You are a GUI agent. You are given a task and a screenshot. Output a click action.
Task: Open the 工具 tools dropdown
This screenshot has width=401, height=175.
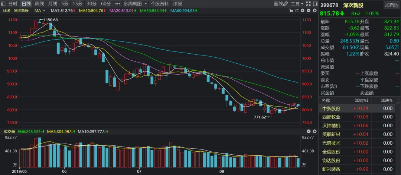tap(297, 4)
